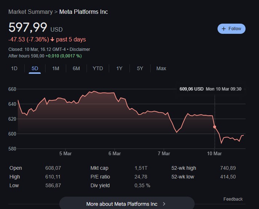
Task: Click the plus icon in Follow button
Action: click(223, 29)
